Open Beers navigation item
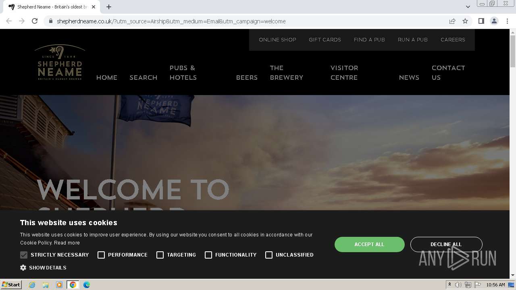516x290 pixels. tap(247, 77)
